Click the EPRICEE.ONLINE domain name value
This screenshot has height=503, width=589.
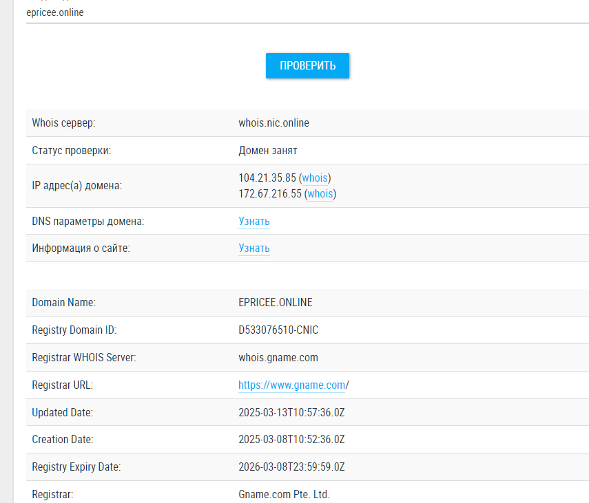276,303
